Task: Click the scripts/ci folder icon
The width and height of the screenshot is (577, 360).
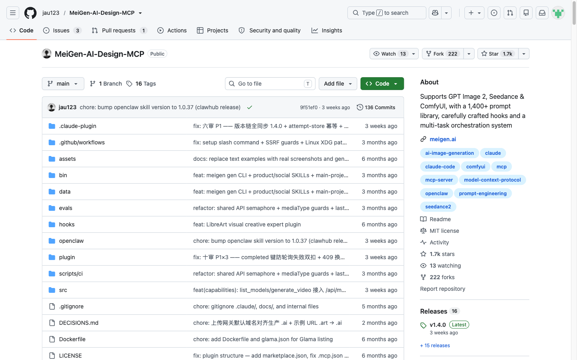Action: point(52,274)
